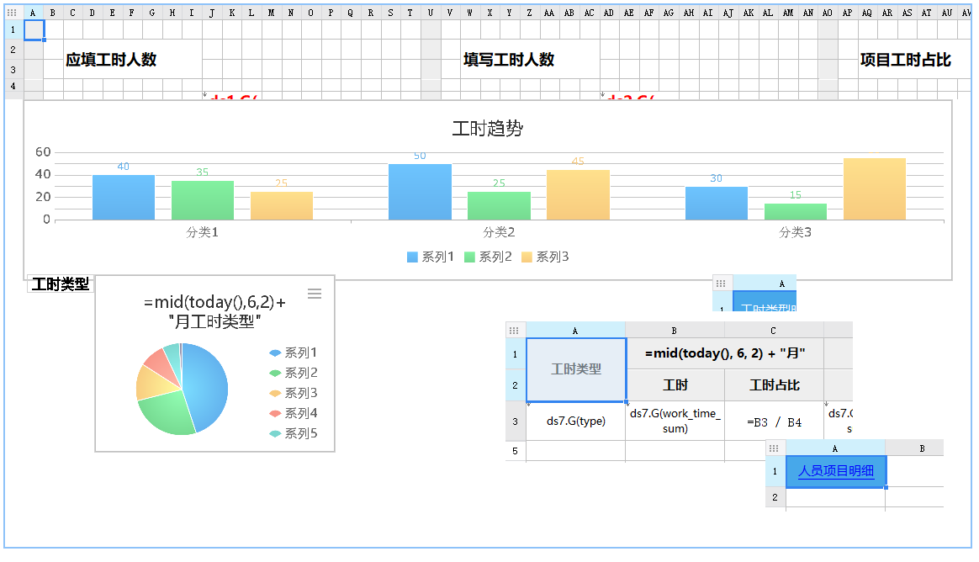979x562 pixels.
Task: Click the pie chart title formula text
Action: click(x=214, y=311)
